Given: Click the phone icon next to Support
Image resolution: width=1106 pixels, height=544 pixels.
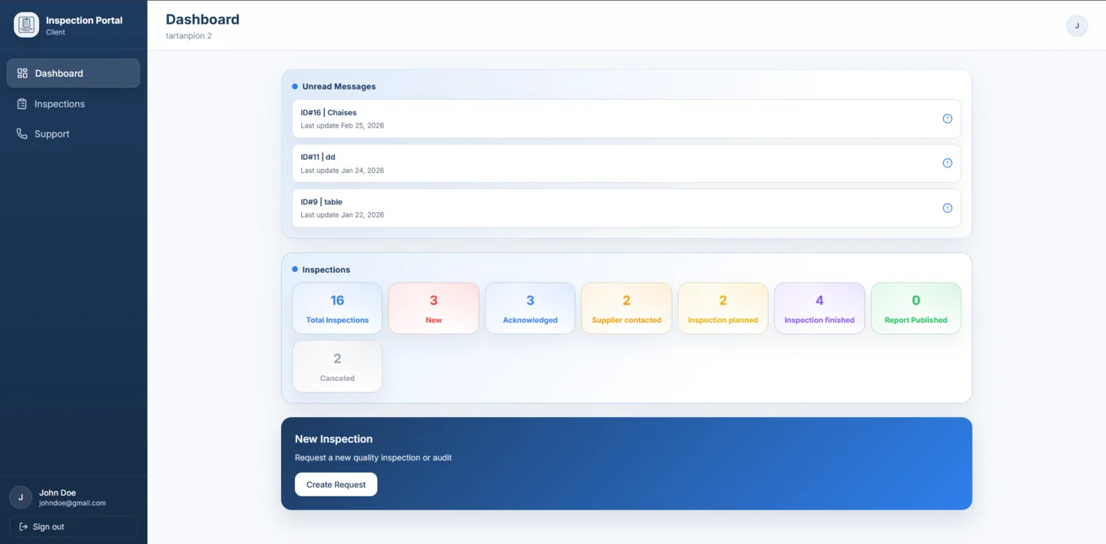Looking at the screenshot, I should pos(22,133).
